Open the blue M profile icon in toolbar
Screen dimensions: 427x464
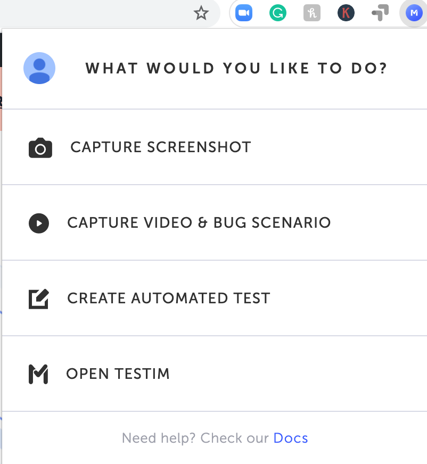(x=413, y=13)
